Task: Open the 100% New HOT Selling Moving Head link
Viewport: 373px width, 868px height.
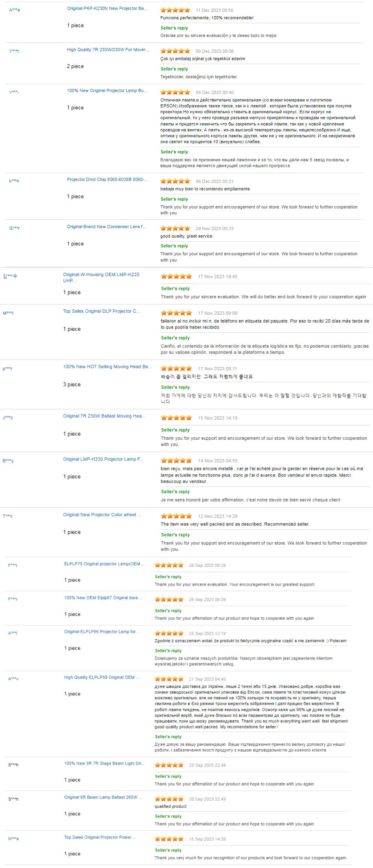Action: 107,367
